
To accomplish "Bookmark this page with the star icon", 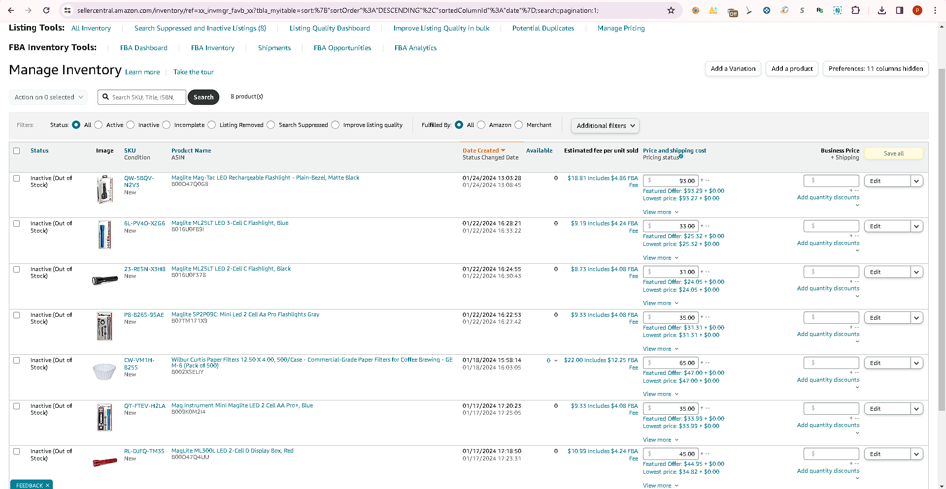I will (x=671, y=10).
